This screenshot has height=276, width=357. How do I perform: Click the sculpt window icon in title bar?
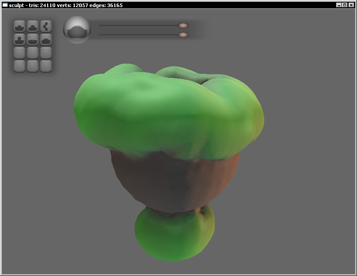5,5
